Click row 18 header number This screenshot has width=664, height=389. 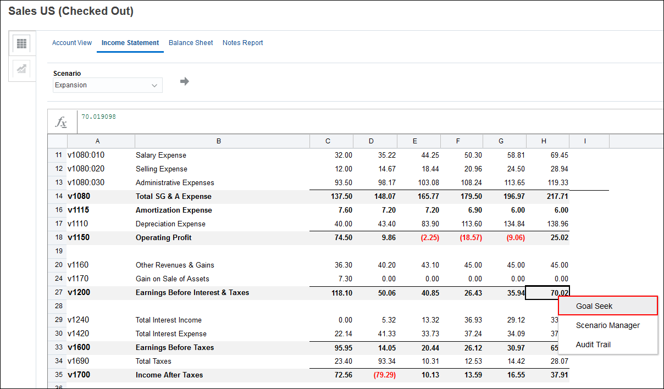[x=58, y=237]
